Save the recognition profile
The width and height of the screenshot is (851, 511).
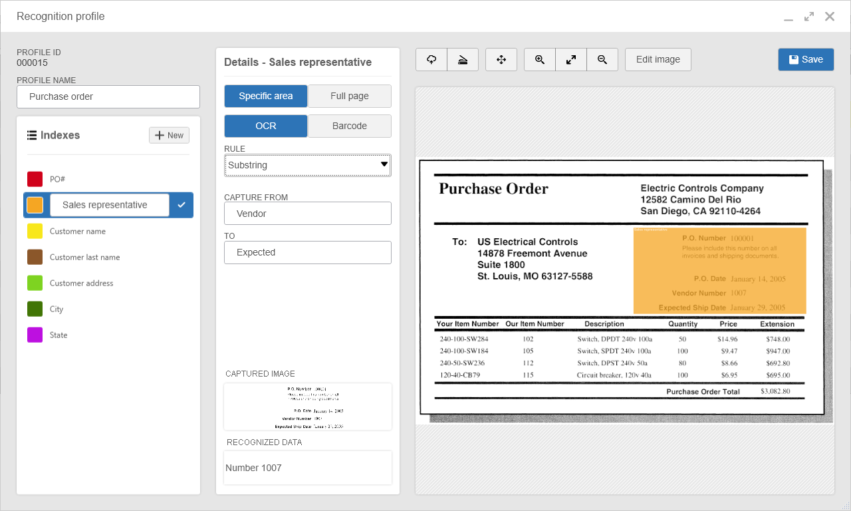pyautogui.click(x=806, y=59)
